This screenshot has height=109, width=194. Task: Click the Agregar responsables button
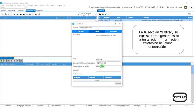point(97,80)
